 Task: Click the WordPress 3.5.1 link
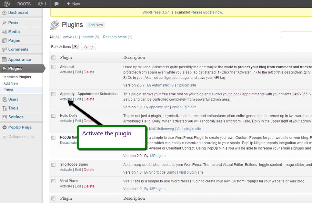[156, 12]
